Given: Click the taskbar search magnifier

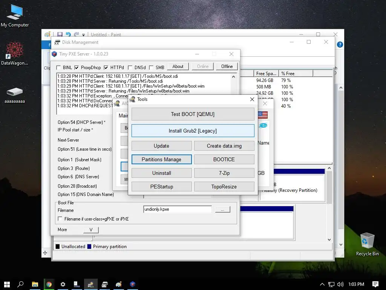Looking at the screenshot, I should (x=20, y=284).
